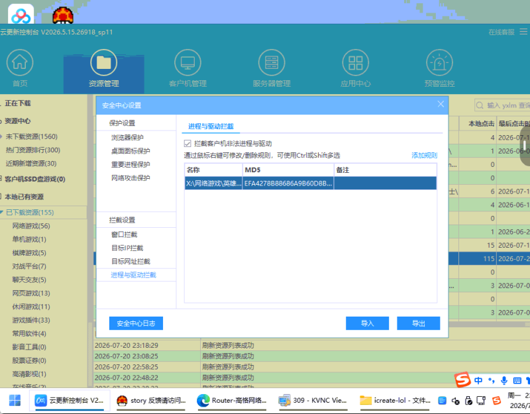This screenshot has width=530, height=414.
Task: Click the blue document tray icon
Action: (x=442, y=401)
